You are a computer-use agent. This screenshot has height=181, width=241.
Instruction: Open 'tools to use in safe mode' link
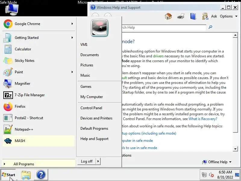tap(139, 148)
